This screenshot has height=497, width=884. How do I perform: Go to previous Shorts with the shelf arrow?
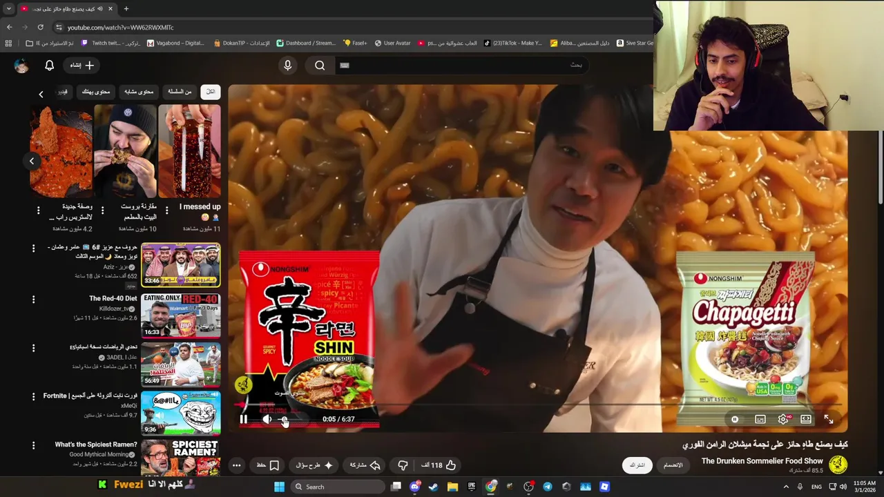click(x=31, y=161)
